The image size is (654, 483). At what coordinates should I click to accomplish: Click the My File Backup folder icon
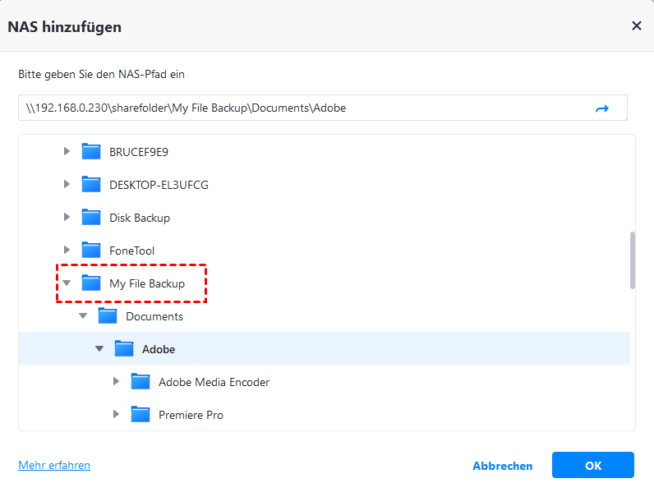click(x=91, y=283)
